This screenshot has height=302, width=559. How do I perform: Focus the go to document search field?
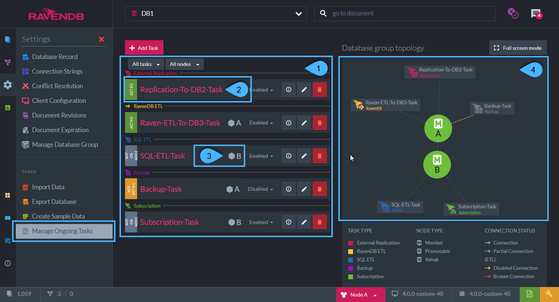click(405, 14)
